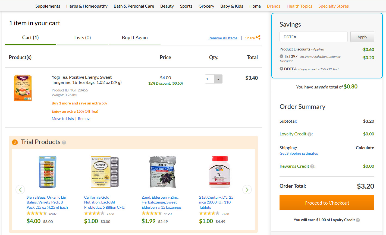The image size is (386, 235).
Task: Click Proceed to Checkout button
Action: click(x=327, y=203)
